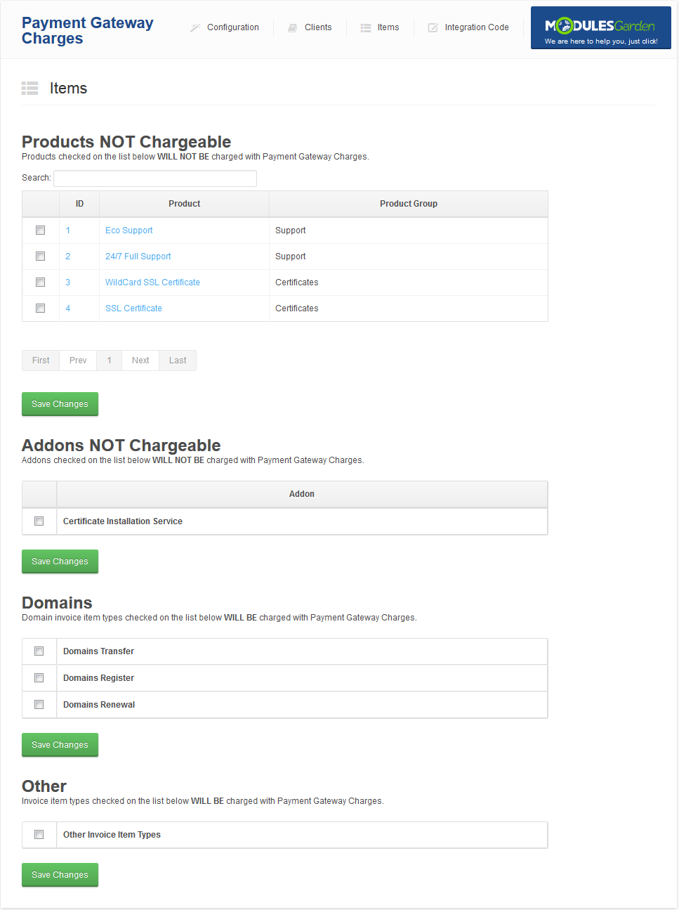Click the Integration Code edit icon

click(433, 27)
